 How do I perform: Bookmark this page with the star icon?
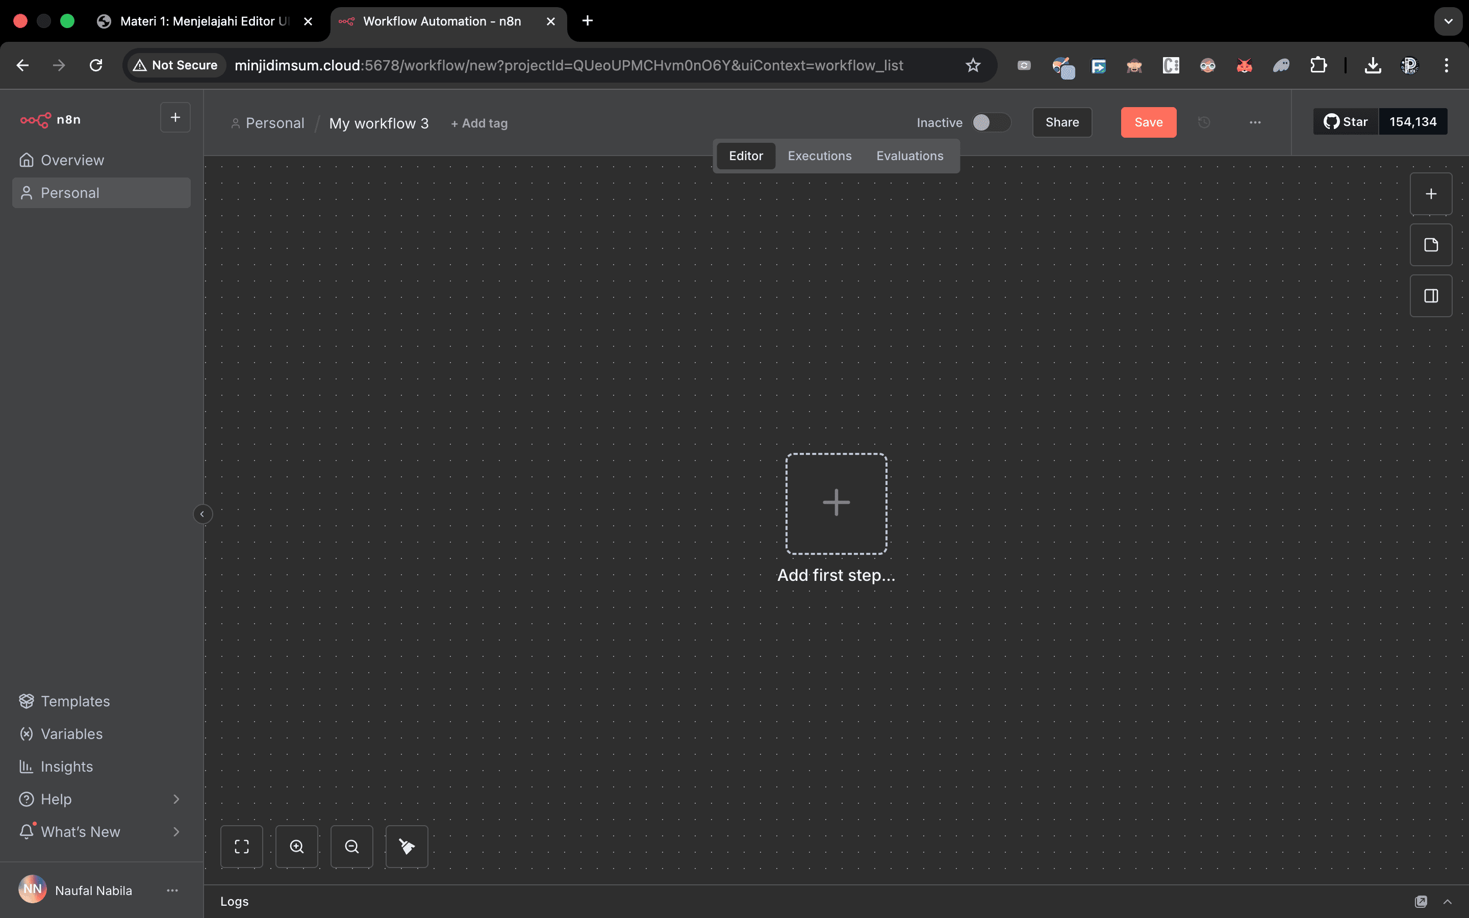click(973, 65)
